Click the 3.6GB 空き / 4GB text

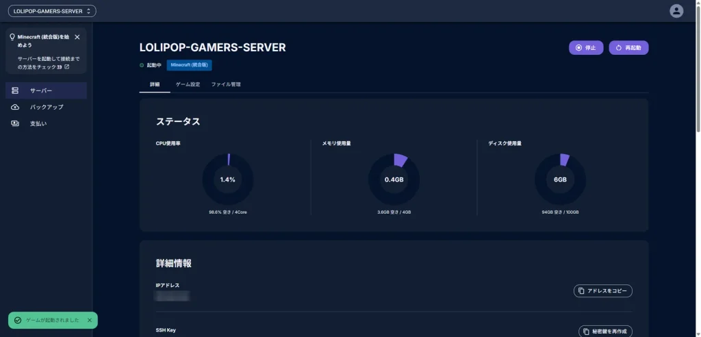[x=394, y=212]
